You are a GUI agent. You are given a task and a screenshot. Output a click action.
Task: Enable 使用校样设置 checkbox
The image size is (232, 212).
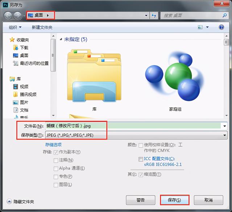pos(141,145)
